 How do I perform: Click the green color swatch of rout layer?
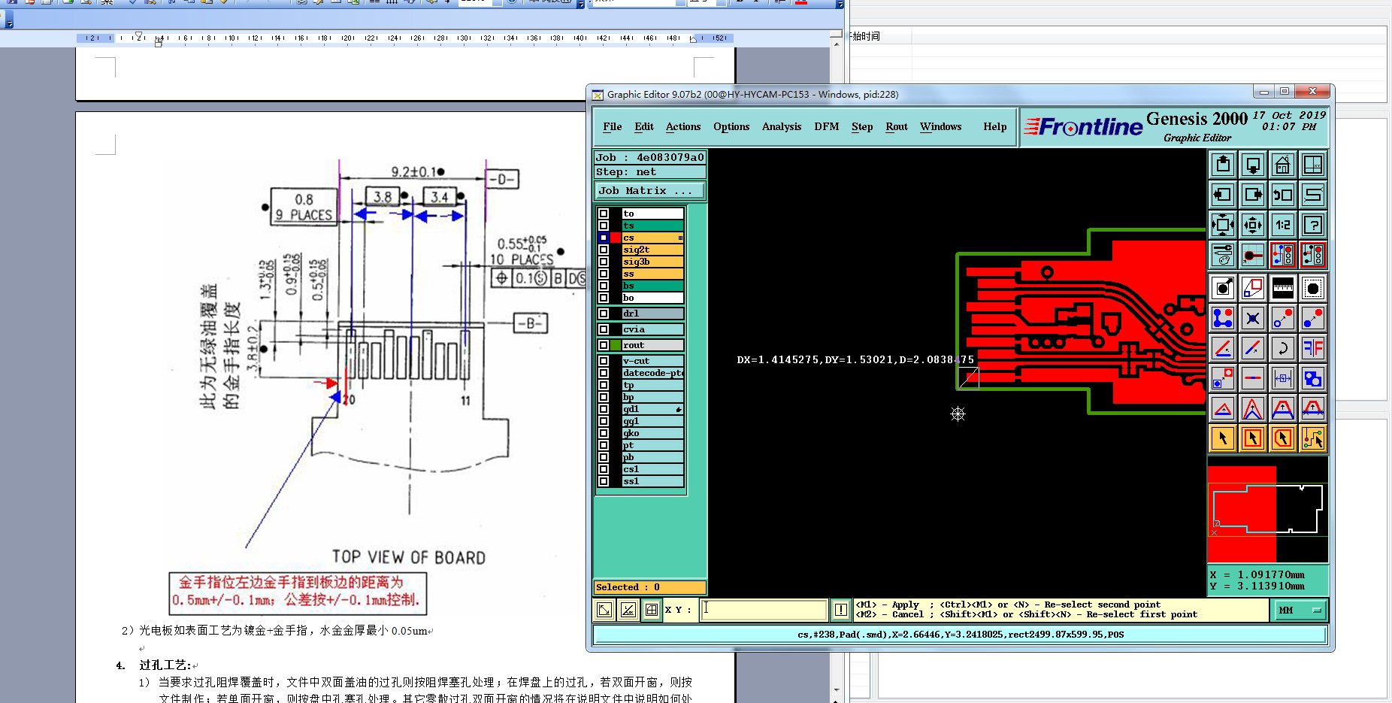[616, 345]
